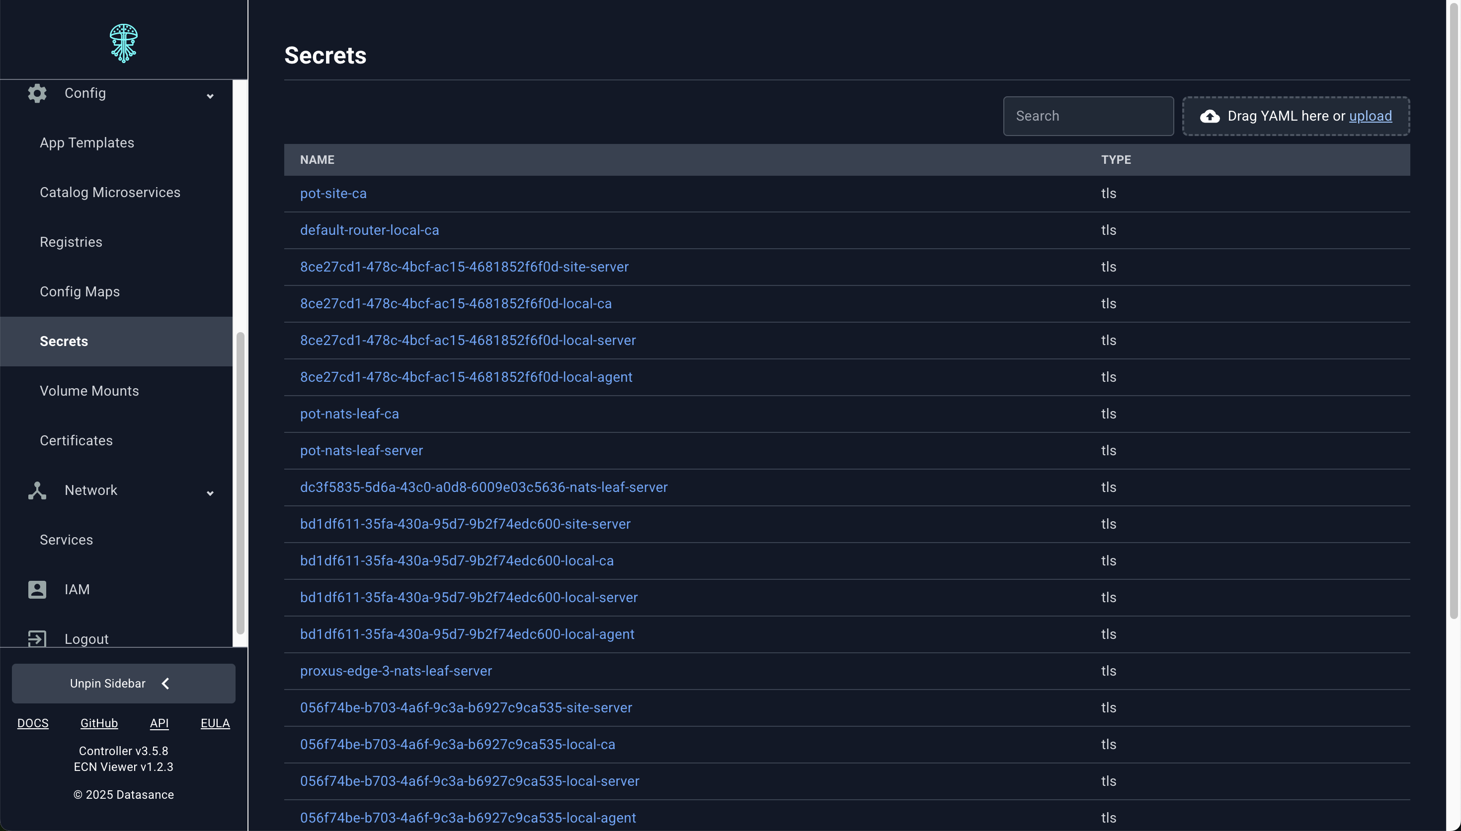Open the Certificates page
The height and width of the screenshot is (831, 1461).
coord(76,440)
